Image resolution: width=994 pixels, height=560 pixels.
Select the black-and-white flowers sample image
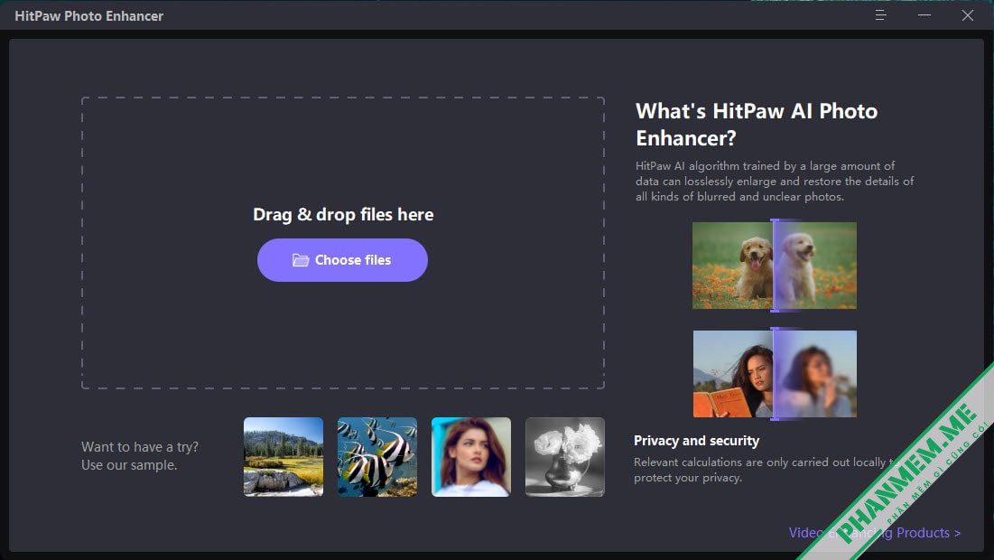coord(565,457)
